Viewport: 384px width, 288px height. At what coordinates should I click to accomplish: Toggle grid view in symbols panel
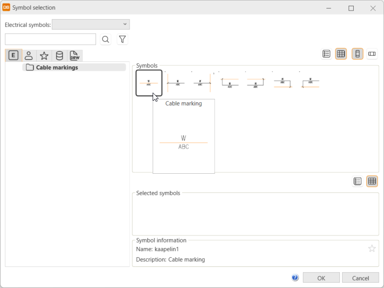click(341, 54)
